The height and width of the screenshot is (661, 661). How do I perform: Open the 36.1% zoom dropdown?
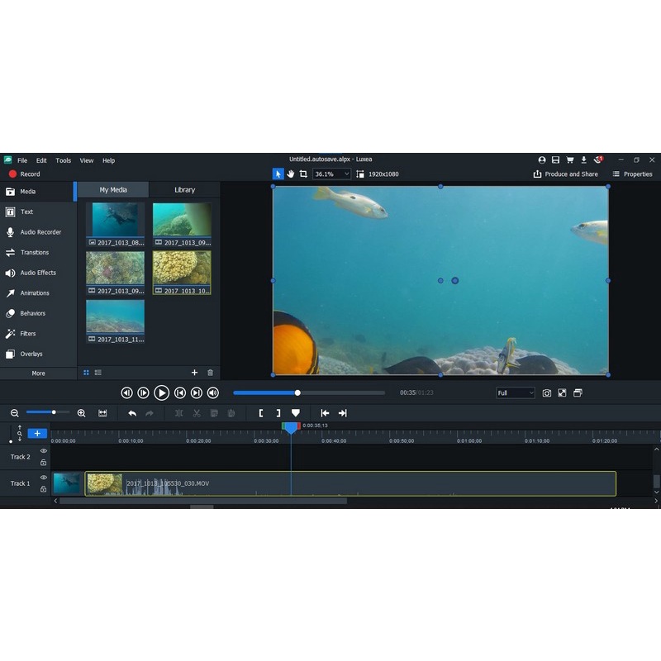[x=331, y=174]
